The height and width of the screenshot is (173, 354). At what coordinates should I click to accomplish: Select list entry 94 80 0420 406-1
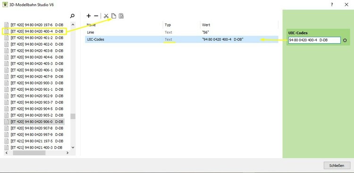34,70
